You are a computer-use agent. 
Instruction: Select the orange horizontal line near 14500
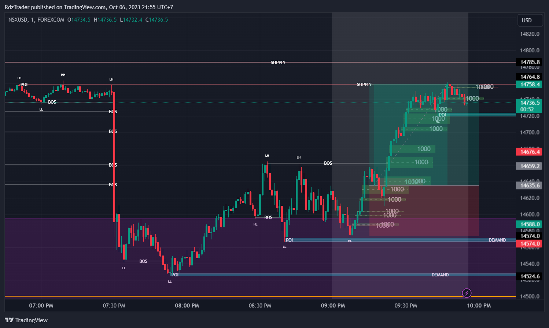point(260,297)
